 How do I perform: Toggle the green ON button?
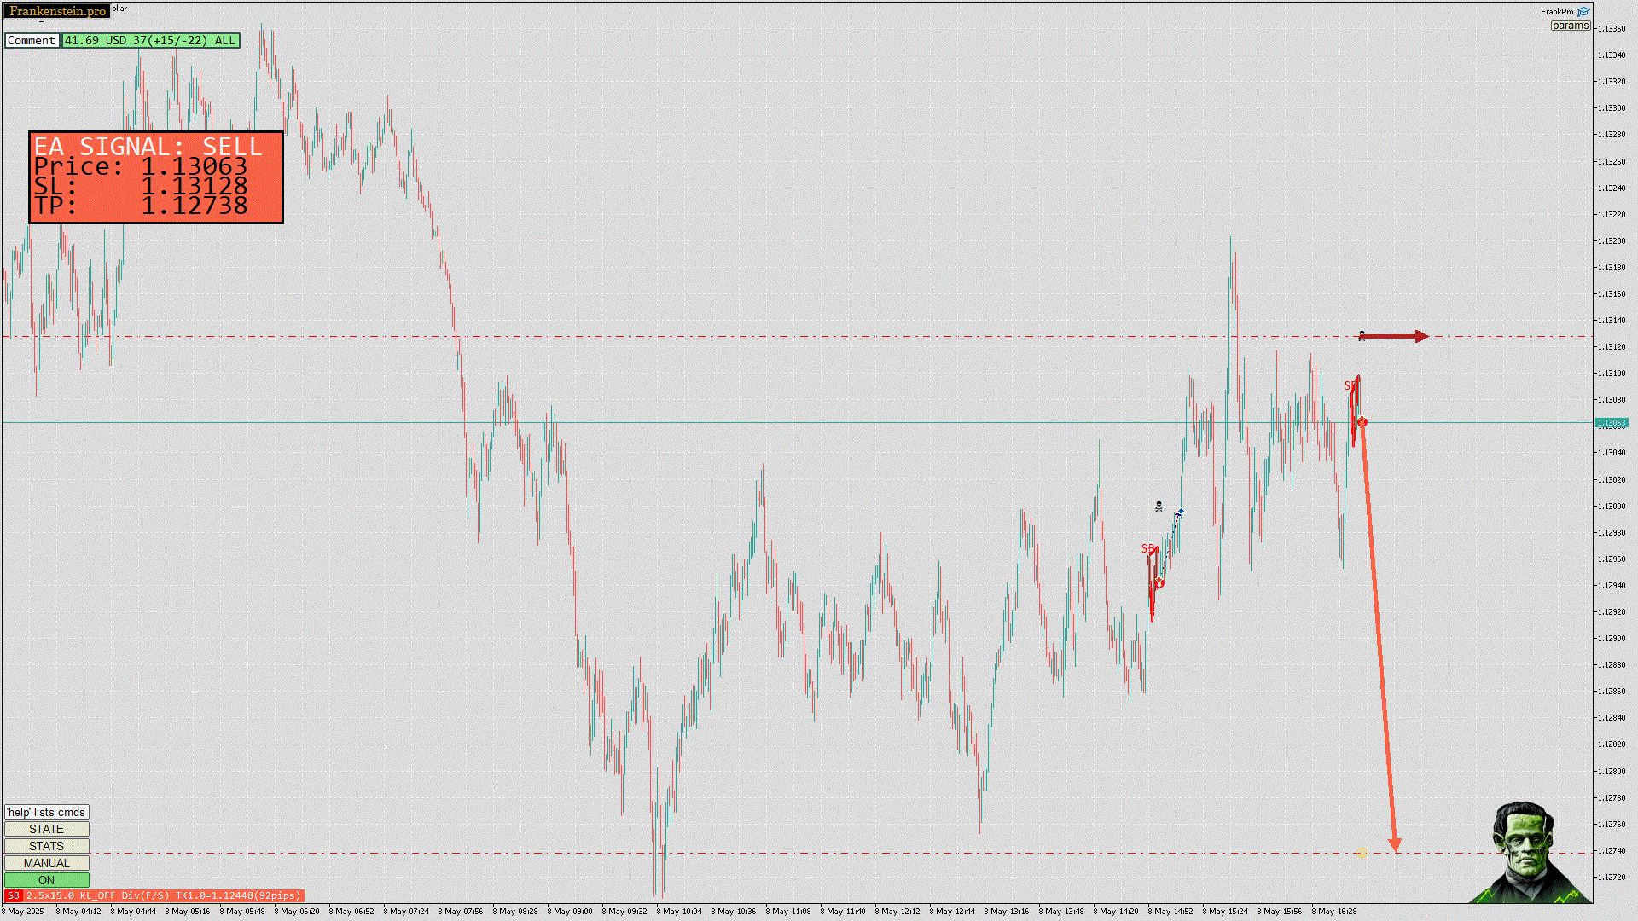point(47,880)
